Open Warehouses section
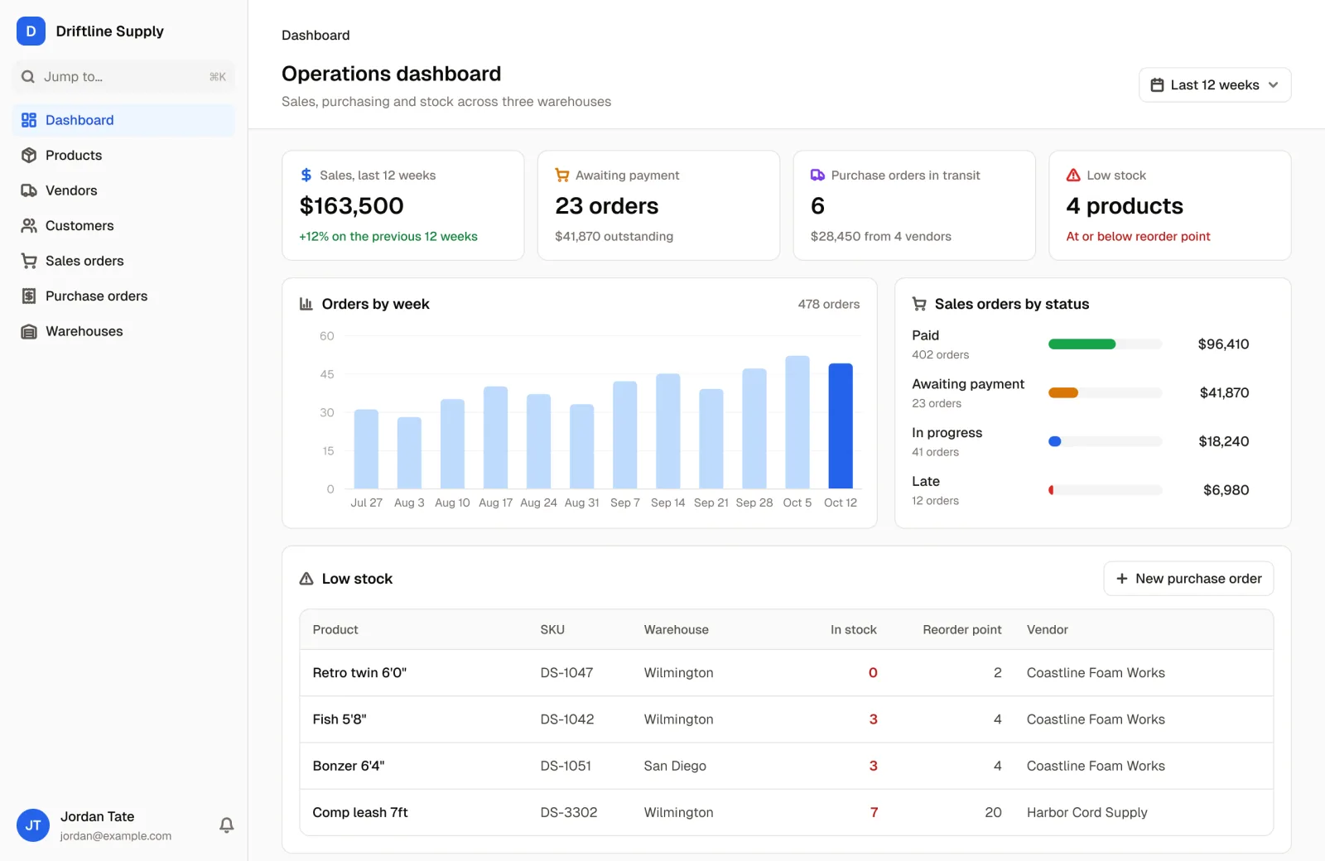 (x=124, y=331)
